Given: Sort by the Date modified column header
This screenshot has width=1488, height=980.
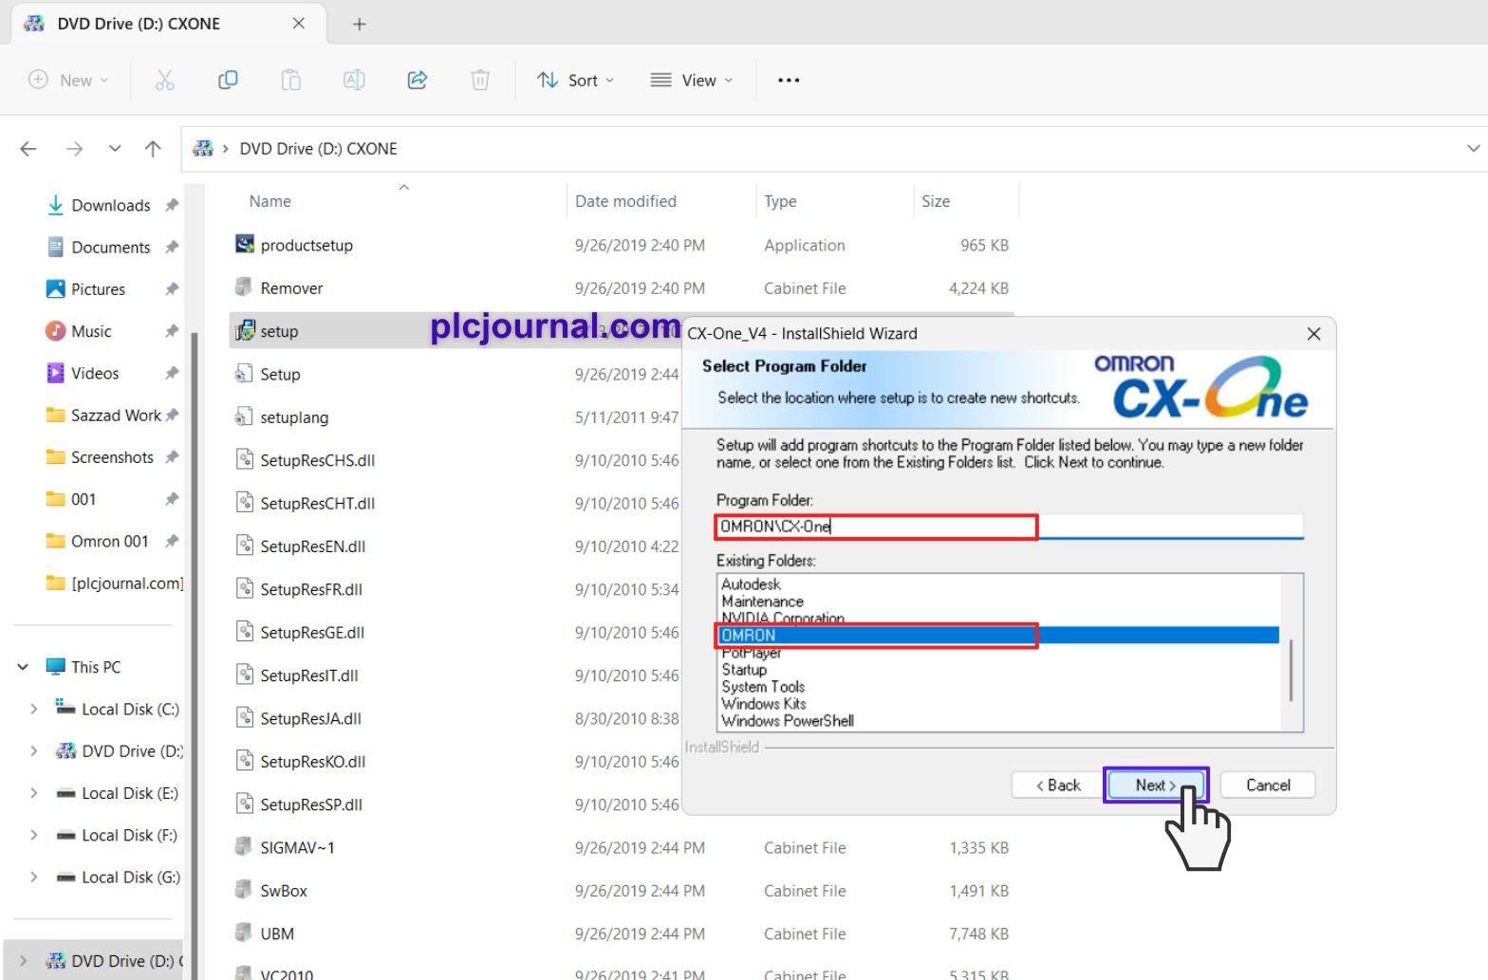Looking at the screenshot, I should point(625,202).
